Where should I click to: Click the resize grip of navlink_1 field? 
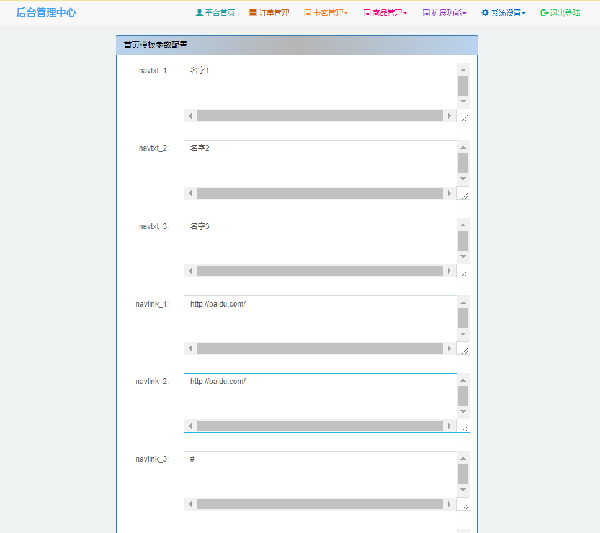click(465, 351)
